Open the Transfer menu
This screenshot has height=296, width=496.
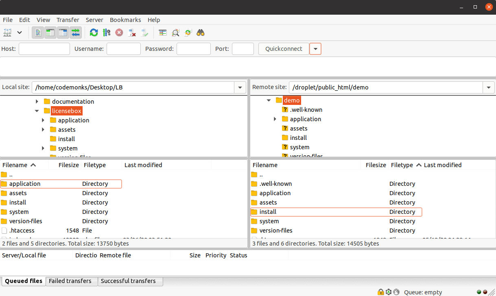[68, 20]
